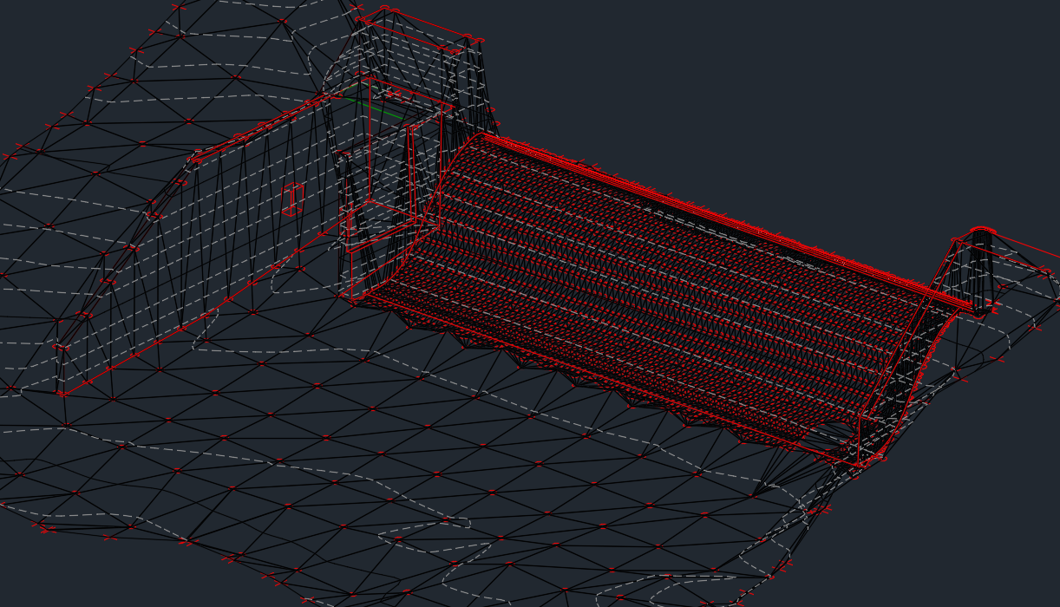This screenshot has height=607, width=1060.
Task: Select the rounded red pillar cap at right end
Action: tap(982, 232)
